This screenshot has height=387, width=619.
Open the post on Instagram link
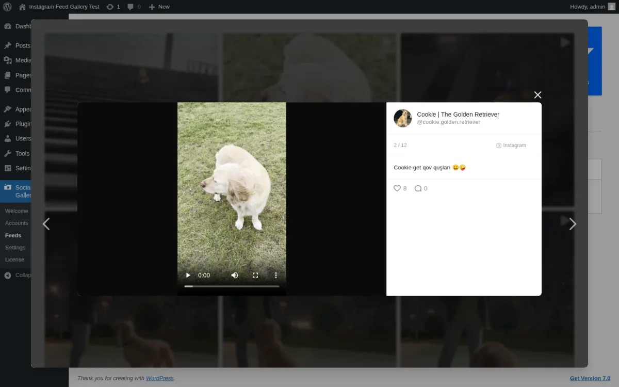(x=511, y=146)
